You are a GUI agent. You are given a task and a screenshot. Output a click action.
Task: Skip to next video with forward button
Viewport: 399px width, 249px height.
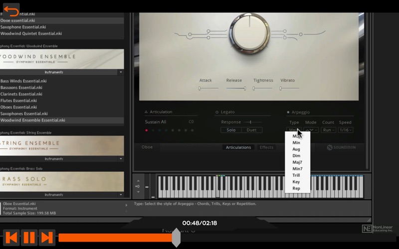(x=47, y=238)
